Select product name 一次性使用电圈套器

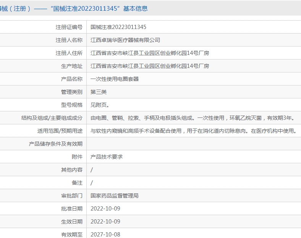point(115,79)
